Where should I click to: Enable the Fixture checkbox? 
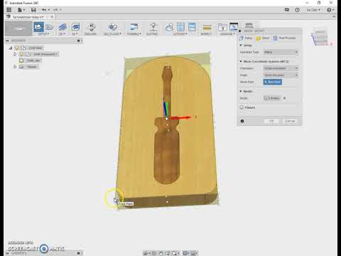(242, 107)
